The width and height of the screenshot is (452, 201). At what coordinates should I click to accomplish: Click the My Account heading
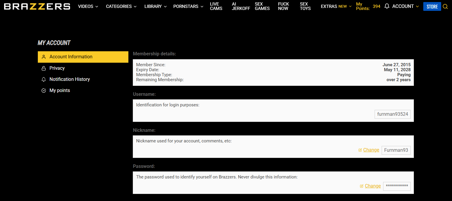[x=54, y=43]
